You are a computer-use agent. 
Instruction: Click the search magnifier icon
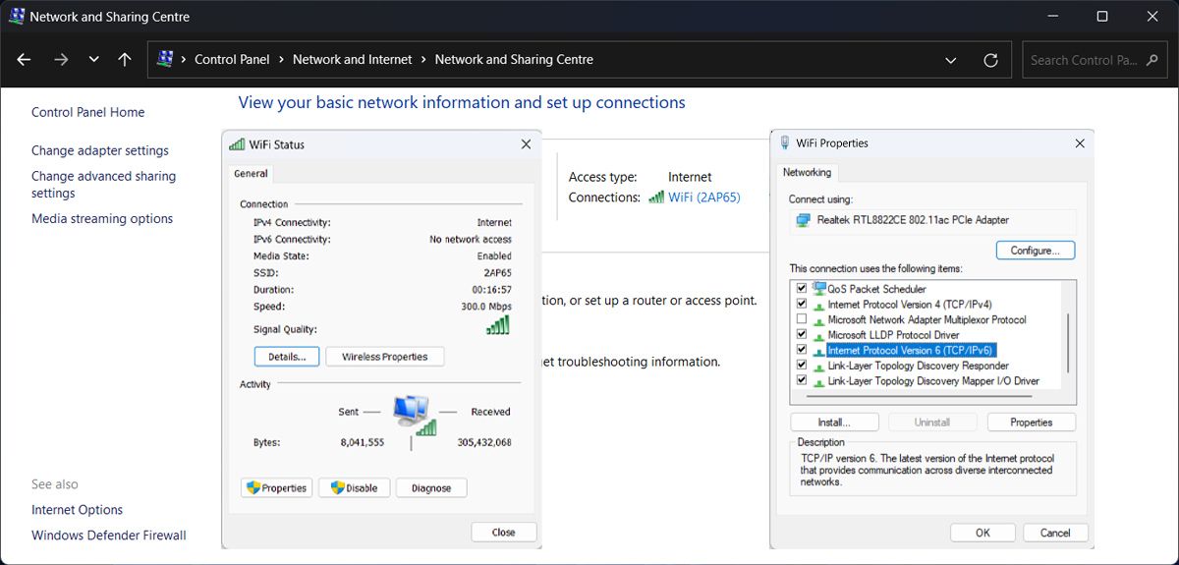point(1153,60)
